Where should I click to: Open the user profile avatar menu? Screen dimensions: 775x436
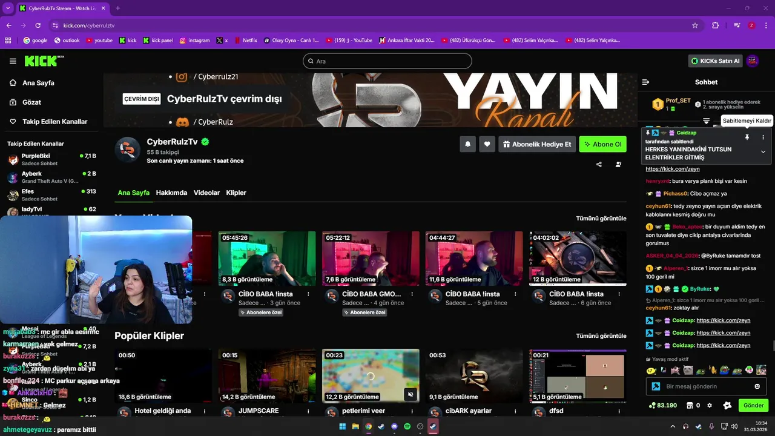753,61
